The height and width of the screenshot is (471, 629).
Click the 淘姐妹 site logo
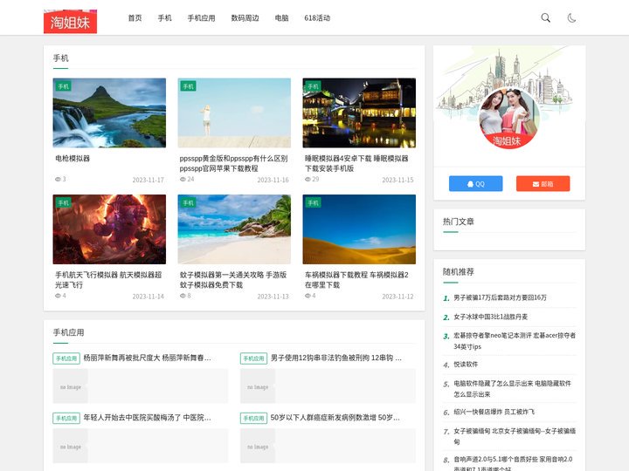(x=70, y=21)
